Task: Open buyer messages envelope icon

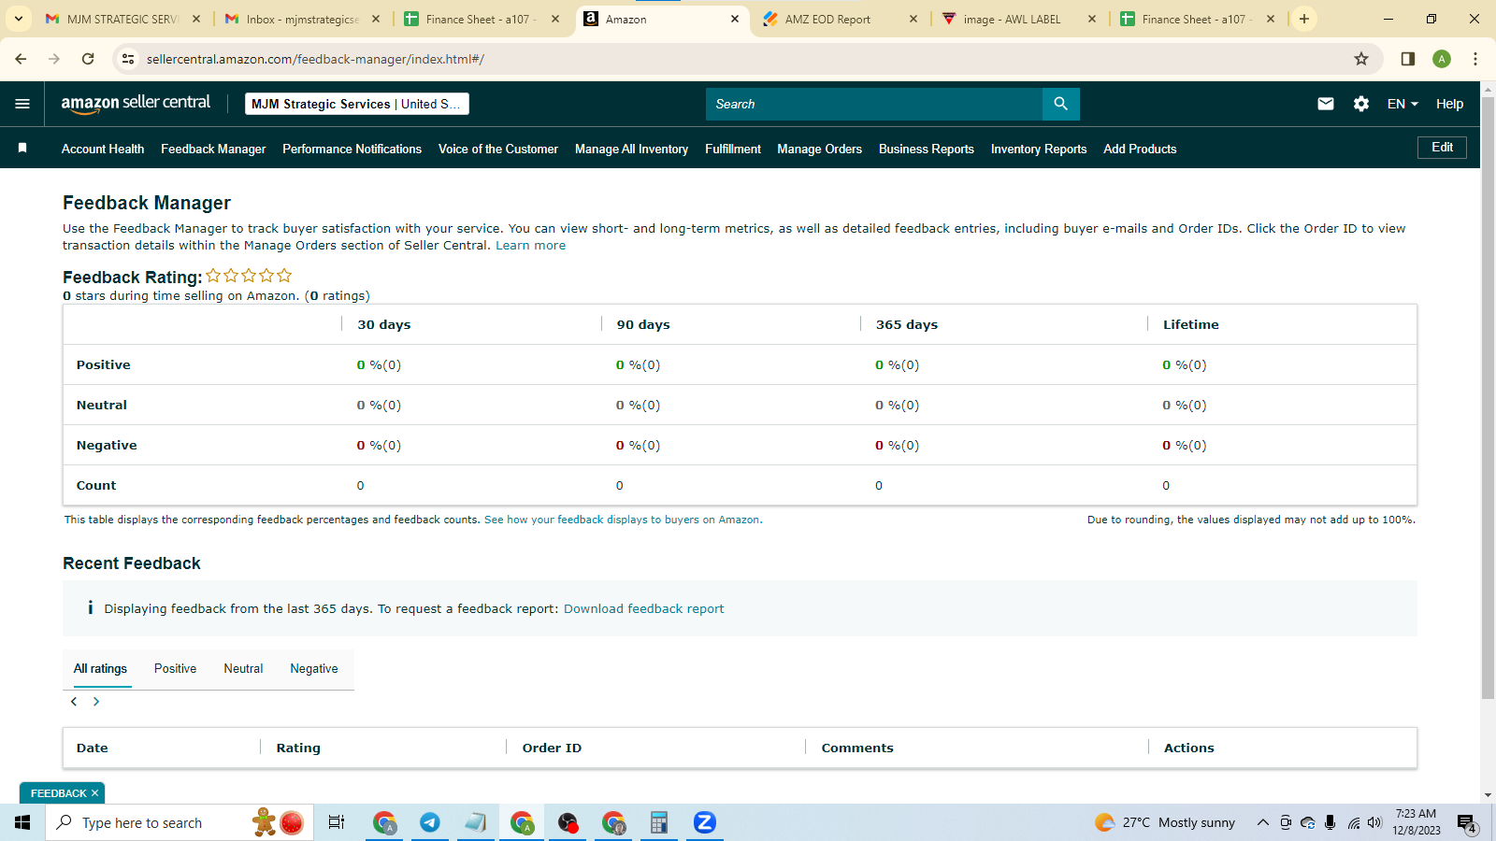Action: [x=1326, y=104]
